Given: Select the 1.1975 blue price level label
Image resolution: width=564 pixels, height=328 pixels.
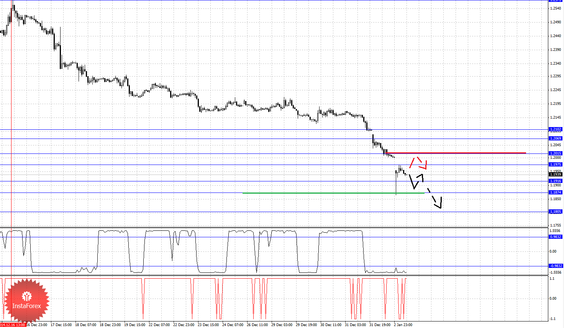Looking at the screenshot, I should pos(556,165).
